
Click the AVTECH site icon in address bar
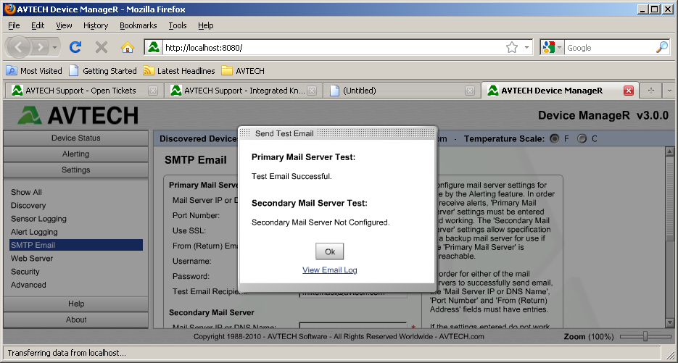[x=154, y=47]
